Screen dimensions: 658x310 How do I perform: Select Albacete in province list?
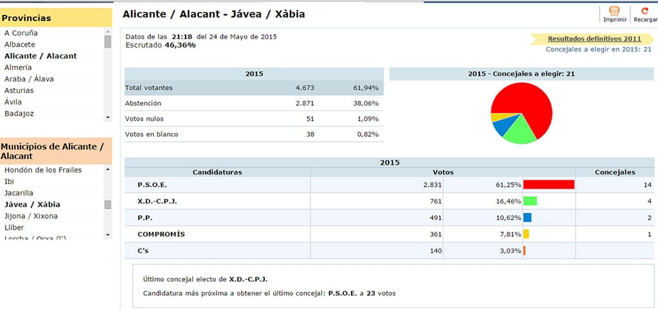[20, 44]
